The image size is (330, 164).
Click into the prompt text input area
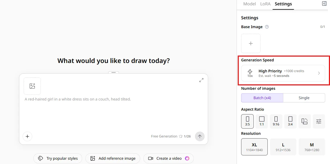point(114,113)
